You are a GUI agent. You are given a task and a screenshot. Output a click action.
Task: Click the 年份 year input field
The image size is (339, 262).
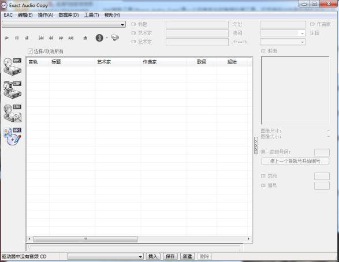point(282,24)
